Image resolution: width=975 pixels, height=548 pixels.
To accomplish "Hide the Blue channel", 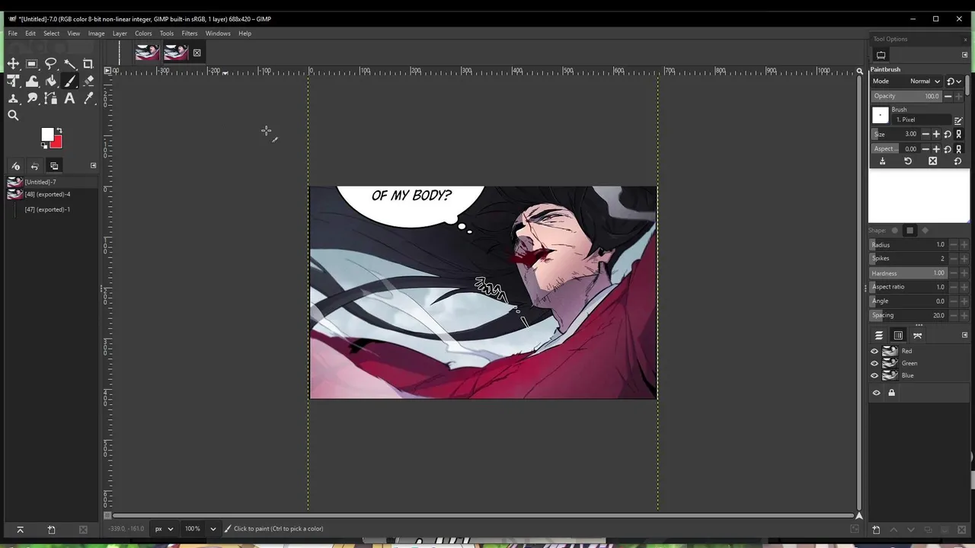I will 874,375.
